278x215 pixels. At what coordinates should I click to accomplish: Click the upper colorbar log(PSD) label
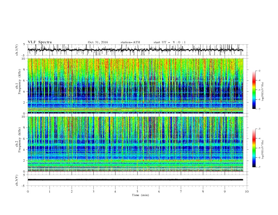click(x=263, y=92)
